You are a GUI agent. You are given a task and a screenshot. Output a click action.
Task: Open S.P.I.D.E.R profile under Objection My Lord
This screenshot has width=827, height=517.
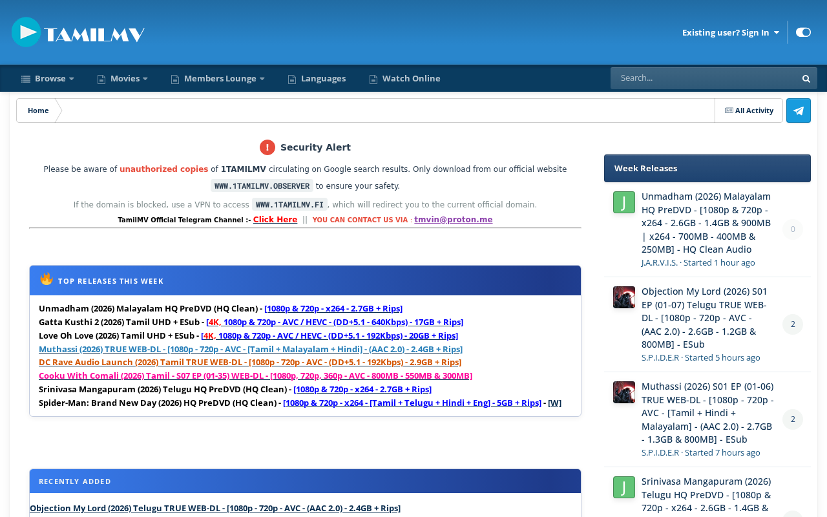coord(660,357)
